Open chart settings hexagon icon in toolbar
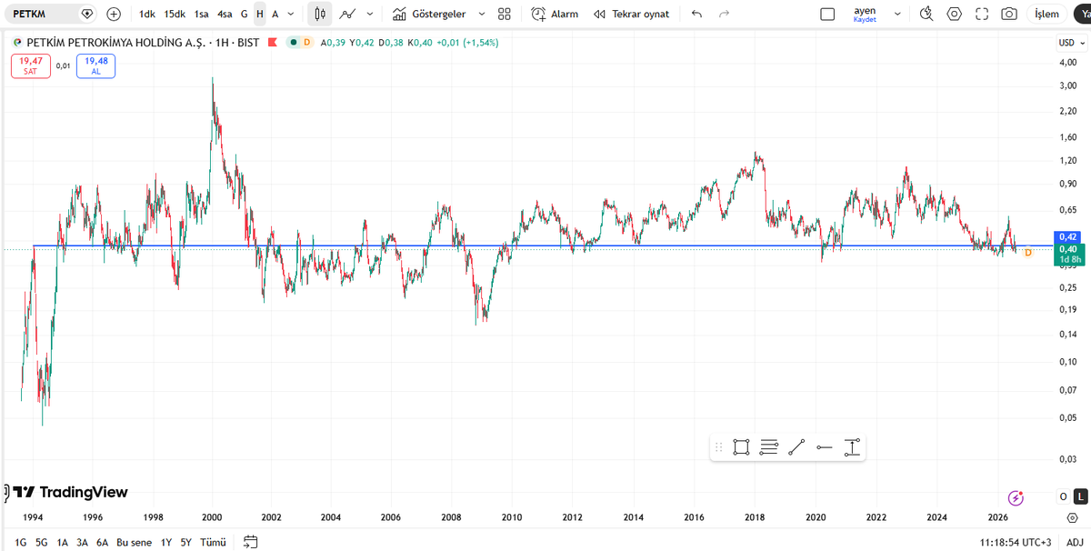1091x551 pixels. [x=954, y=14]
